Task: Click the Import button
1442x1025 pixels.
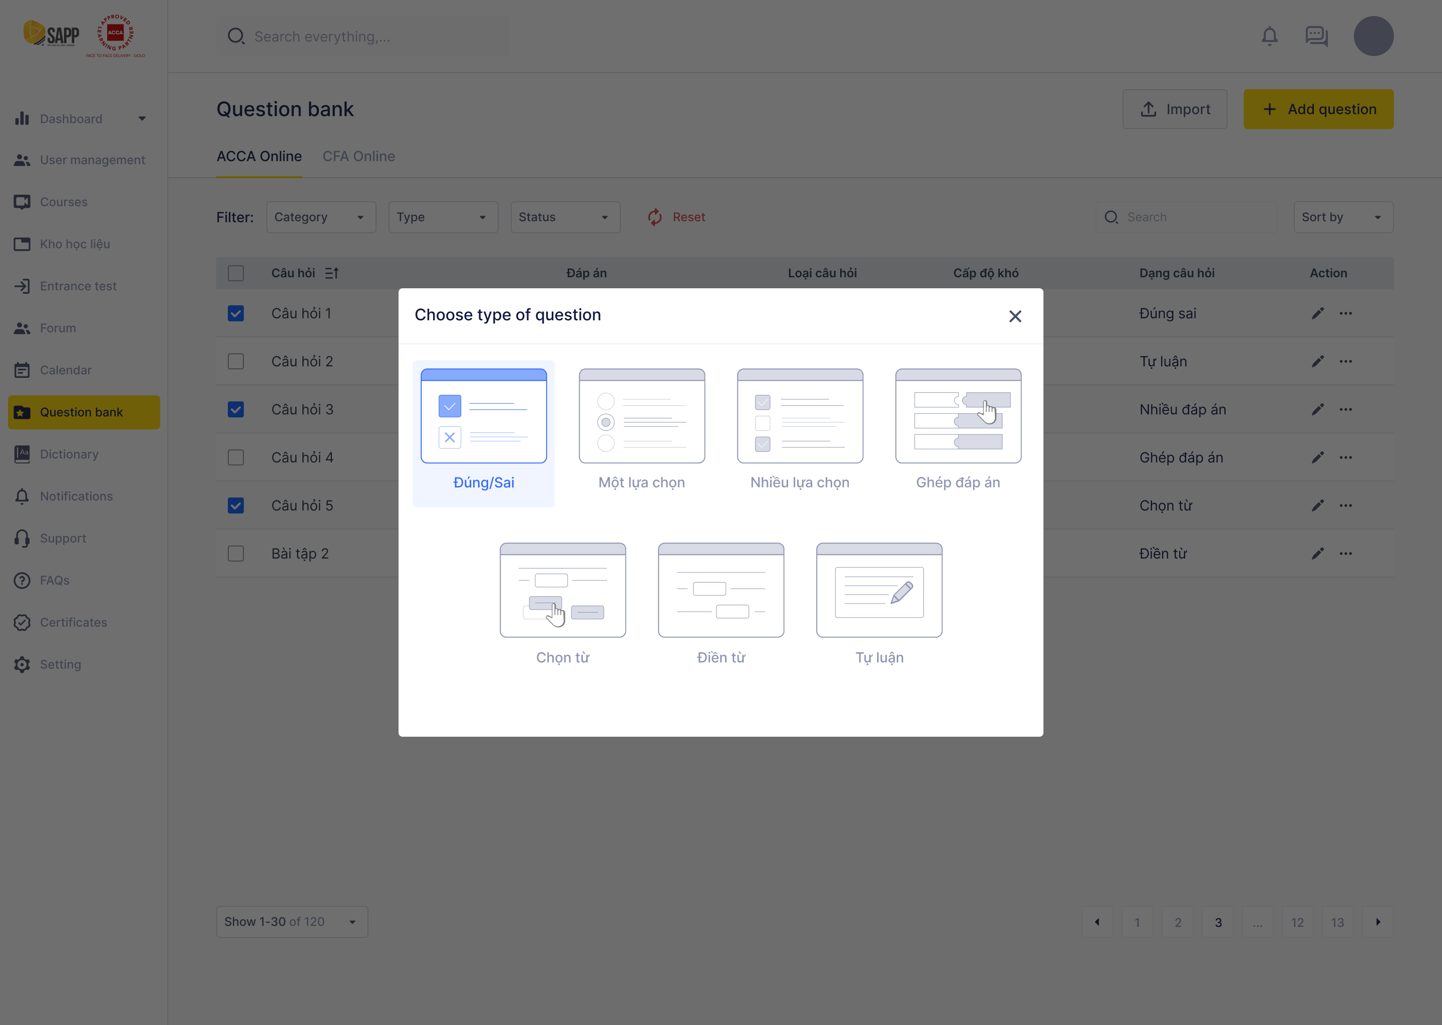Action: (x=1175, y=109)
